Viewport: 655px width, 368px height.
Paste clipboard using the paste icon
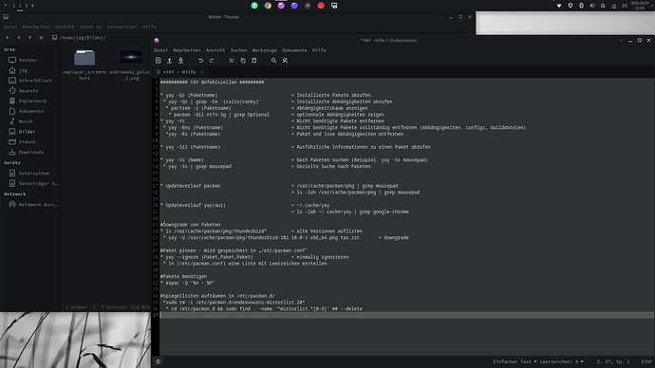tap(254, 61)
